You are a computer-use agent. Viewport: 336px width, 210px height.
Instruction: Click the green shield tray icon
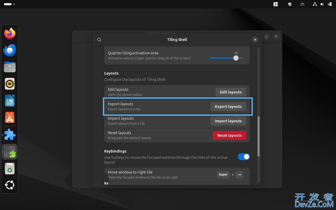290,4
